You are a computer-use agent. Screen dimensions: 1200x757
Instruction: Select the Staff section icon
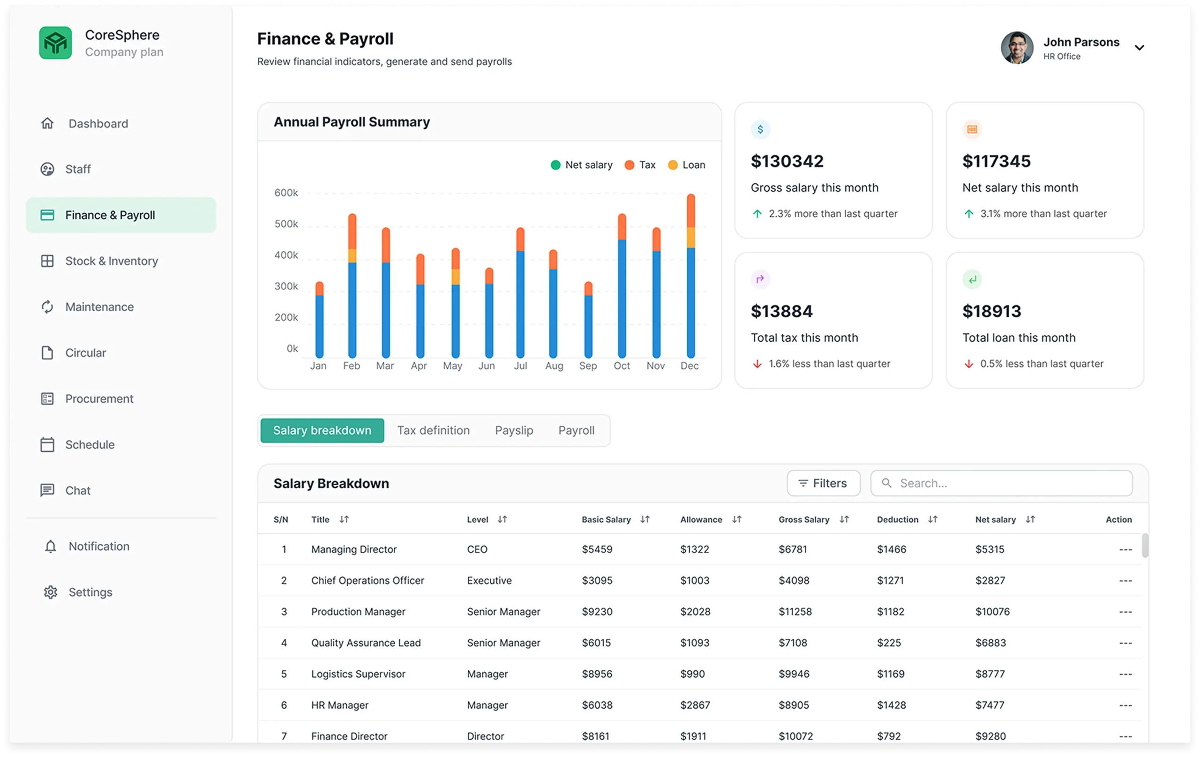pos(48,169)
